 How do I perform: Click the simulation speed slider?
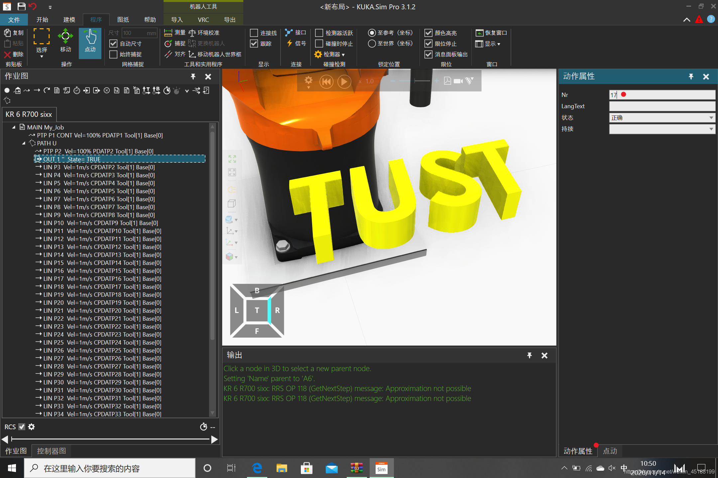(415, 81)
